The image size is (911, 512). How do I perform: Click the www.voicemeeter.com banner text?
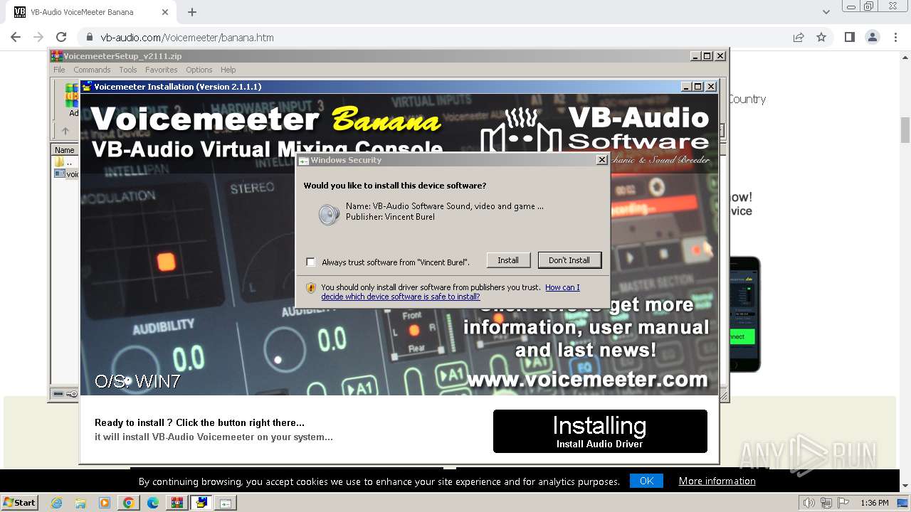[587, 379]
